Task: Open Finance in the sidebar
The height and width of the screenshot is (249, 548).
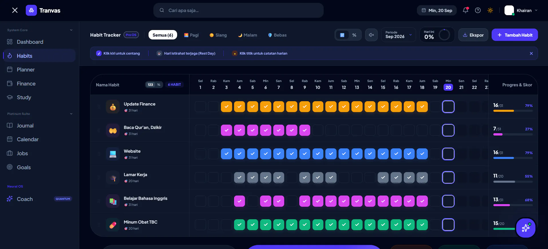Action: click(39, 84)
